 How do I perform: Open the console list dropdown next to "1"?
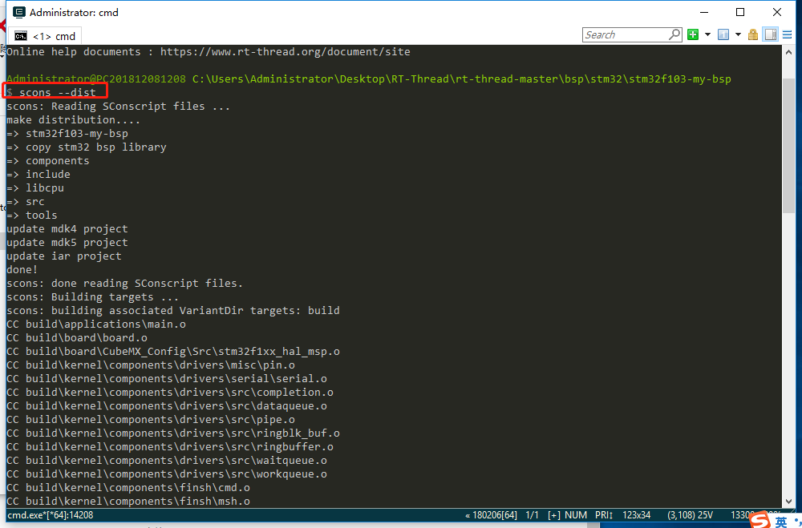click(738, 34)
